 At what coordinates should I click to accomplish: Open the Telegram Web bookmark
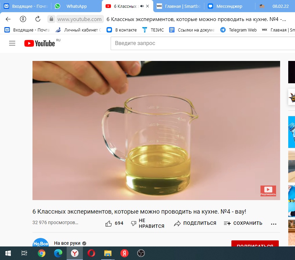239,30
